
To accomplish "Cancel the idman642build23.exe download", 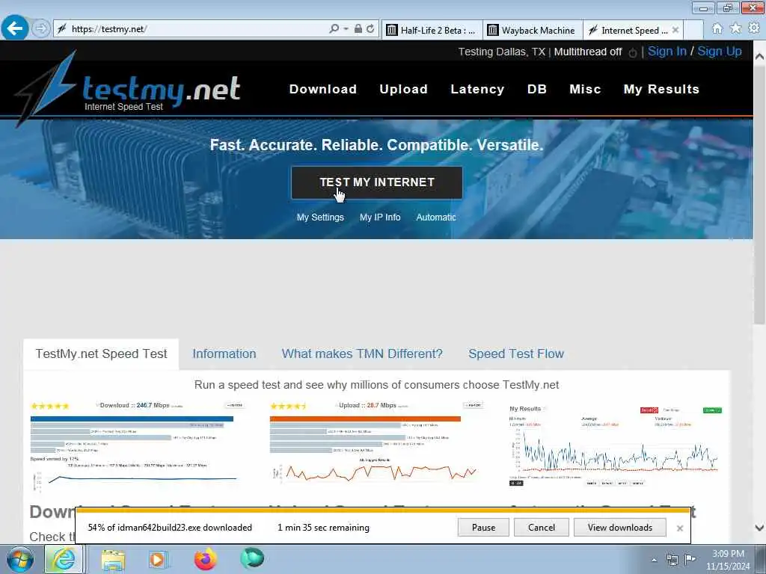I will pyautogui.click(x=542, y=528).
